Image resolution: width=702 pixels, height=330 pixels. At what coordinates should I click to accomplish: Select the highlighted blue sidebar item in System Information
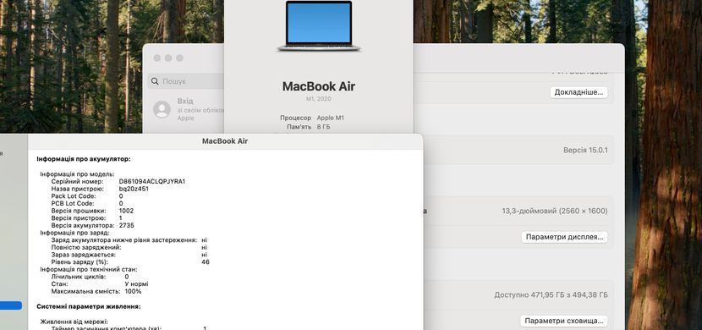click(11, 305)
